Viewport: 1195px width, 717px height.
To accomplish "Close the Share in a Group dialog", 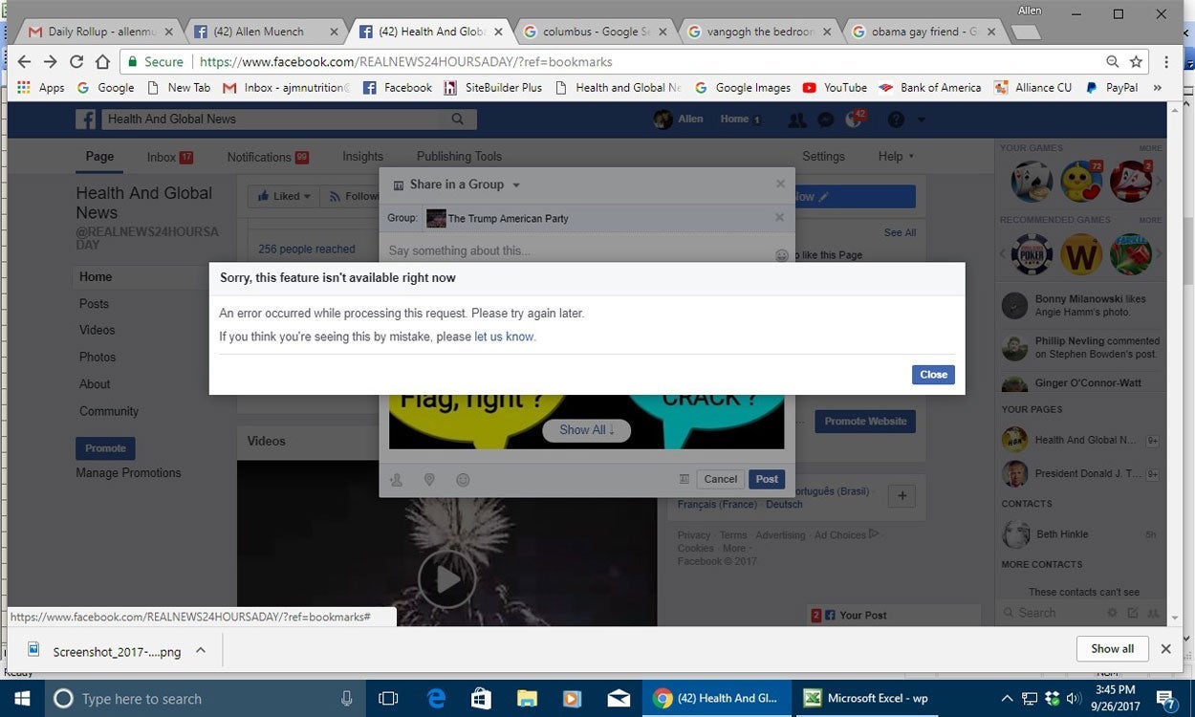I will point(780,184).
